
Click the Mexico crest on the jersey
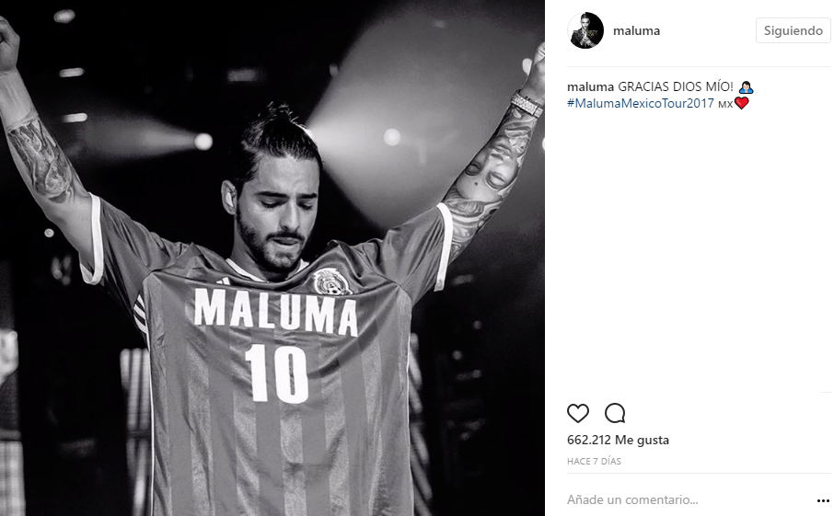[330, 281]
